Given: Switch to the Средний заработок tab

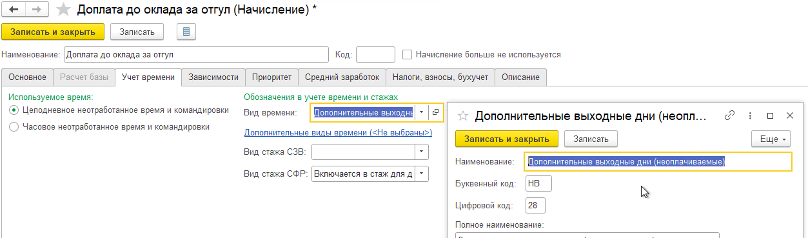Looking at the screenshot, I should 342,77.
